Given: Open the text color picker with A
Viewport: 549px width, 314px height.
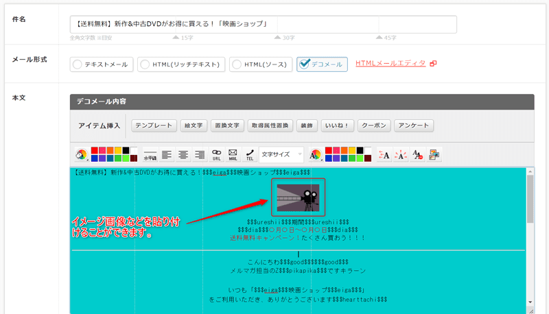Looking at the screenshot, I should coord(316,155).
